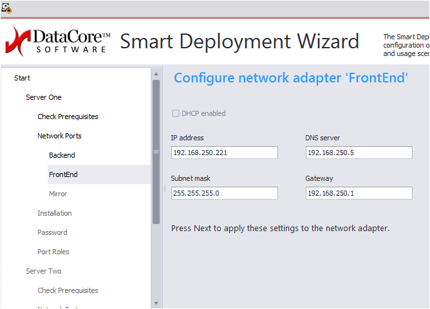The width and height of the screenshot is (430, 309).
Task: Click the Gateway label
Action: tap(319, 178)
